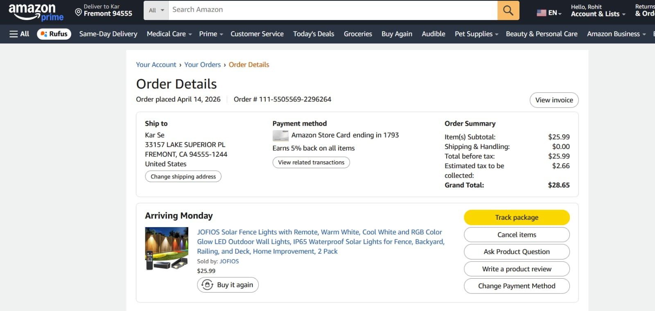The width and height of the screenshot is (655, 311).
Task: Click the US flag language icon
Action: (x=541, y=13)
